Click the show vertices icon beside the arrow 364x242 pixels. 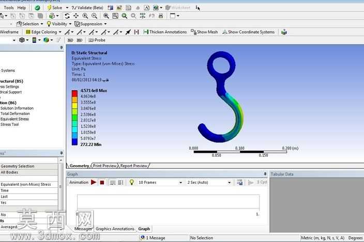tap(136, 32)
